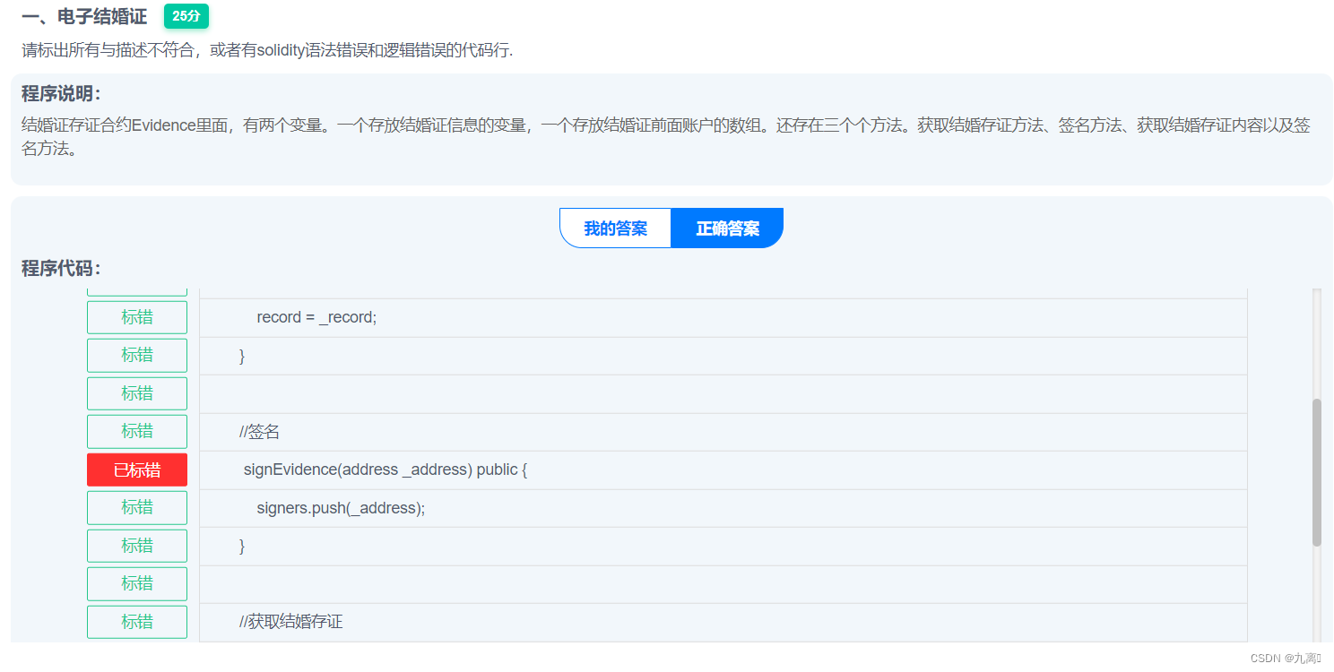Image resolution: width=1334 pixels, height=672 pixels.
Task: Click the heading '一、电子结婚证'
Action: tap(84, 17)
